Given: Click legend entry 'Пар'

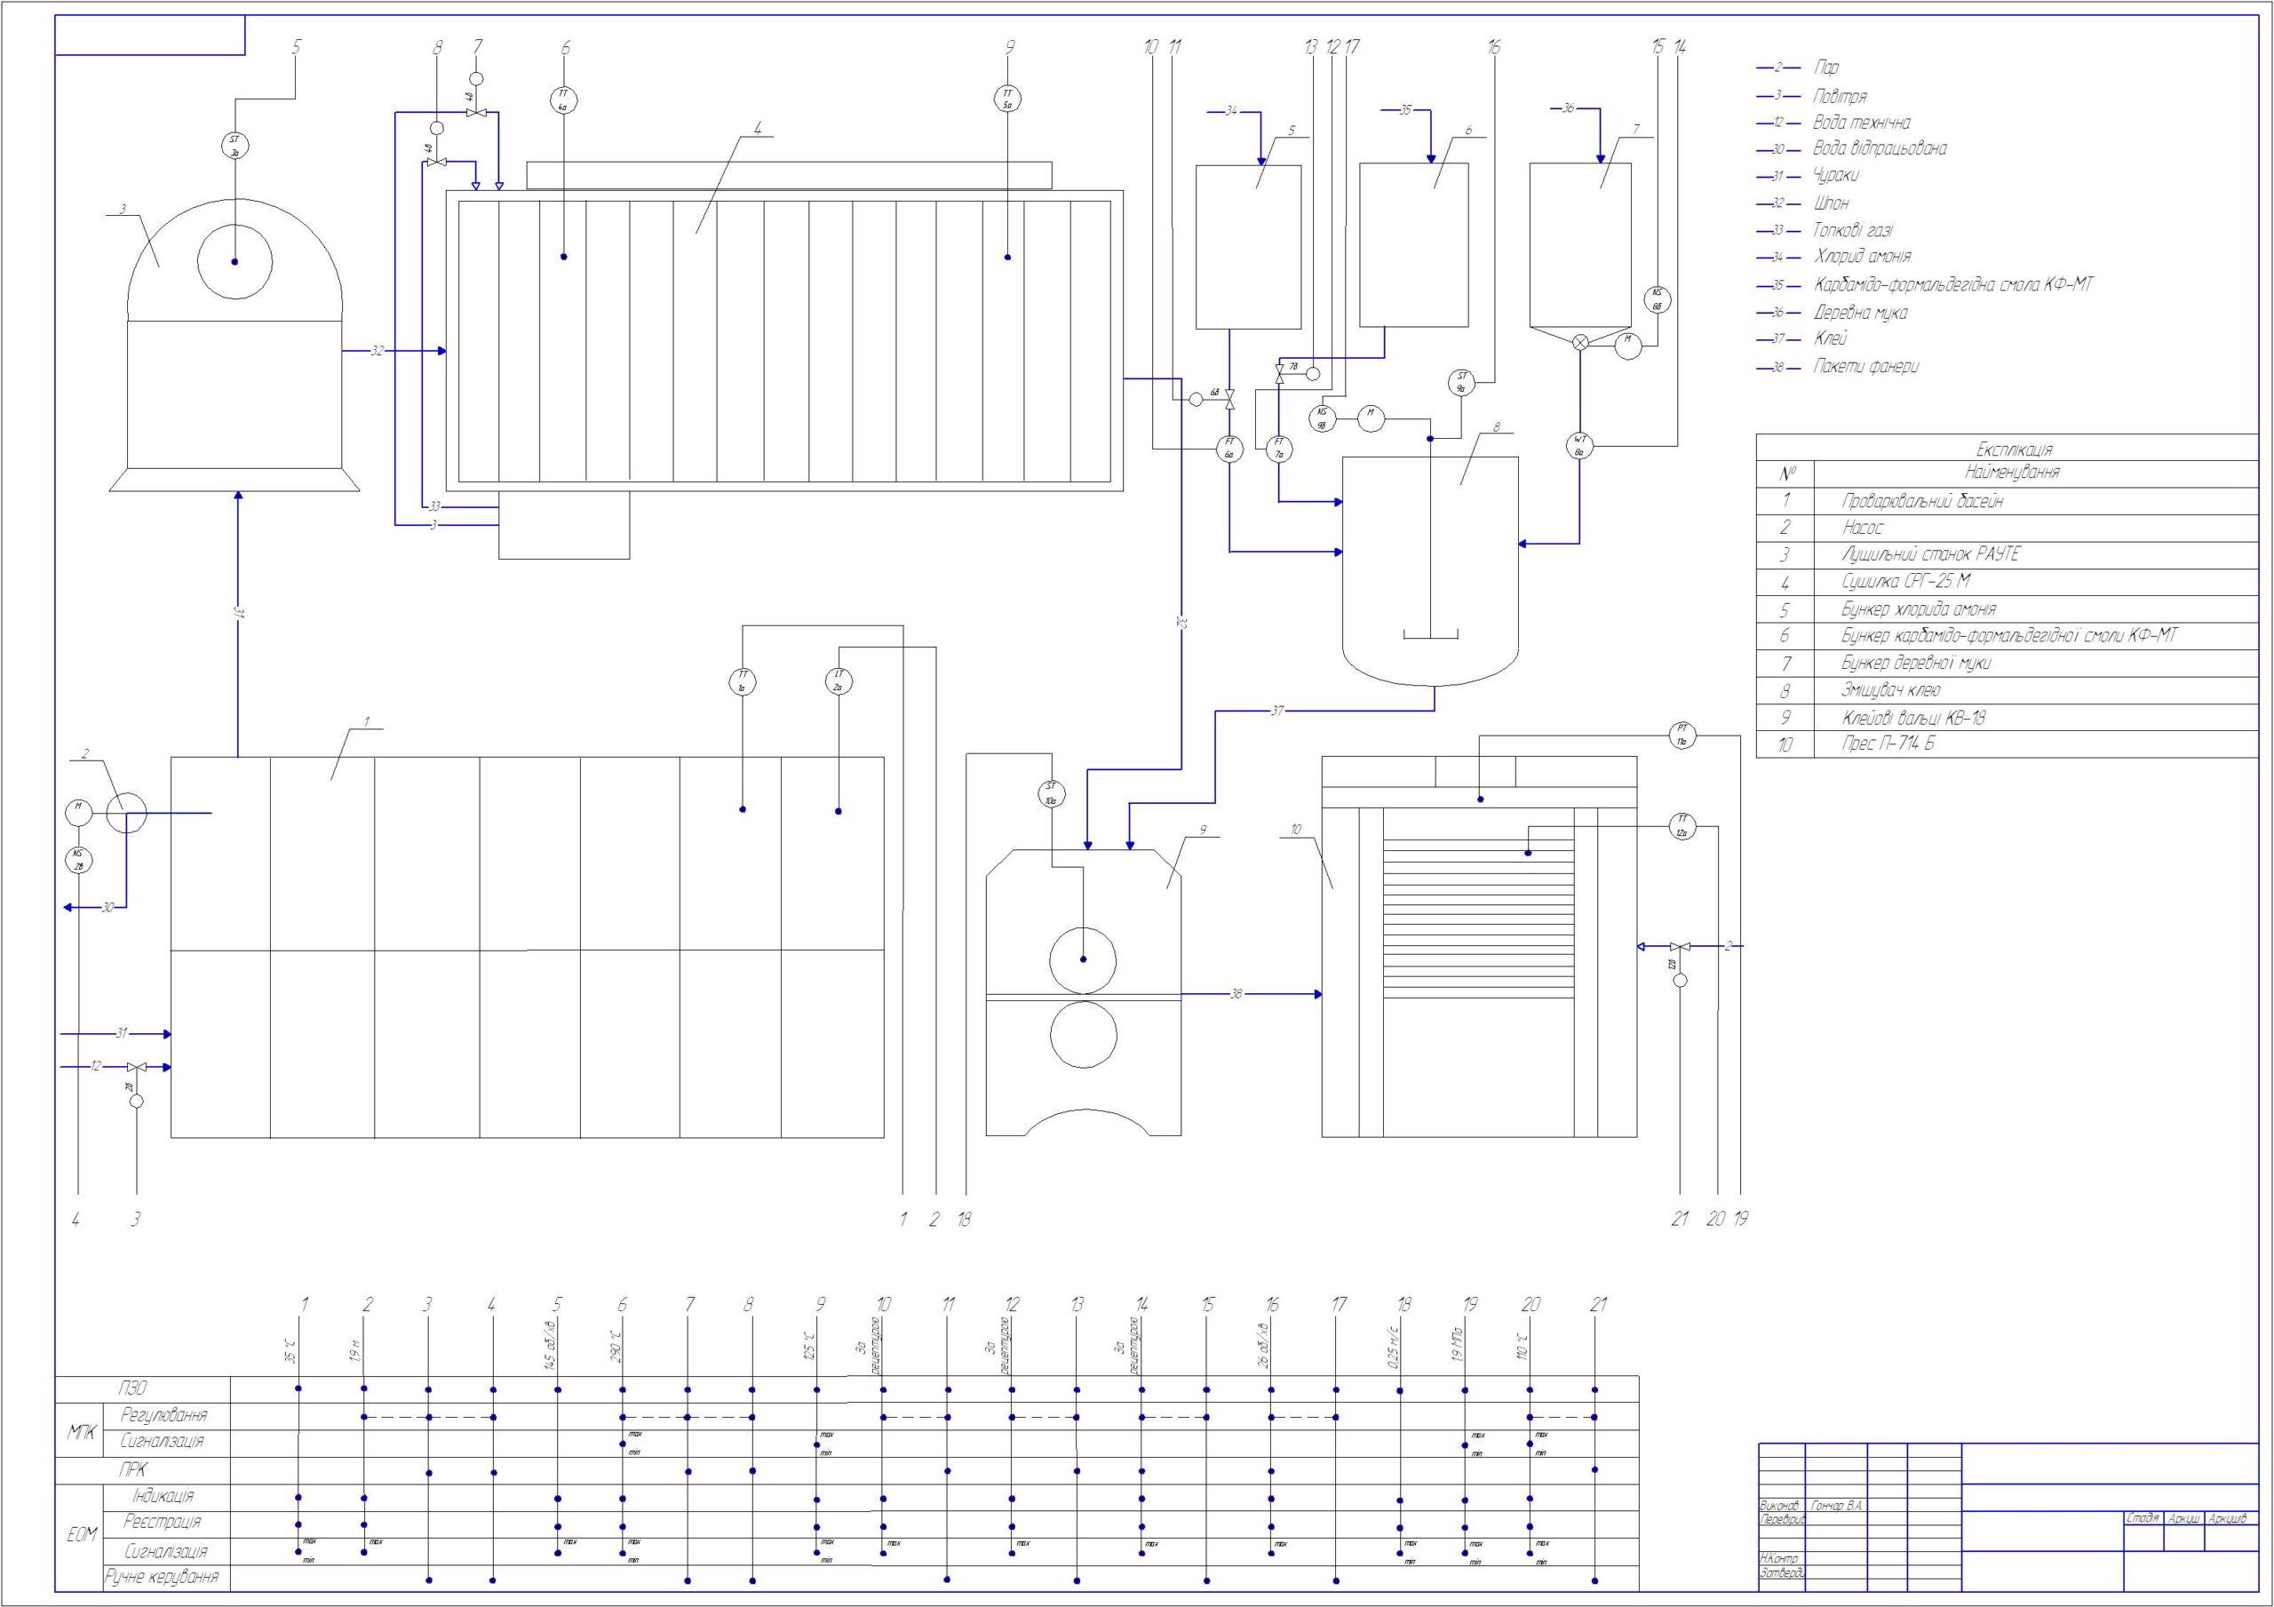Looking at the screenshot, I should point(1826,68).
